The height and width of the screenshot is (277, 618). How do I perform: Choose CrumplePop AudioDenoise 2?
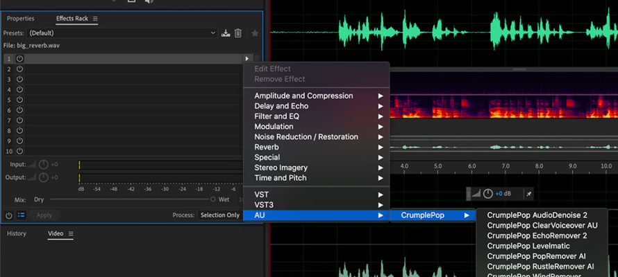[542, 215]
